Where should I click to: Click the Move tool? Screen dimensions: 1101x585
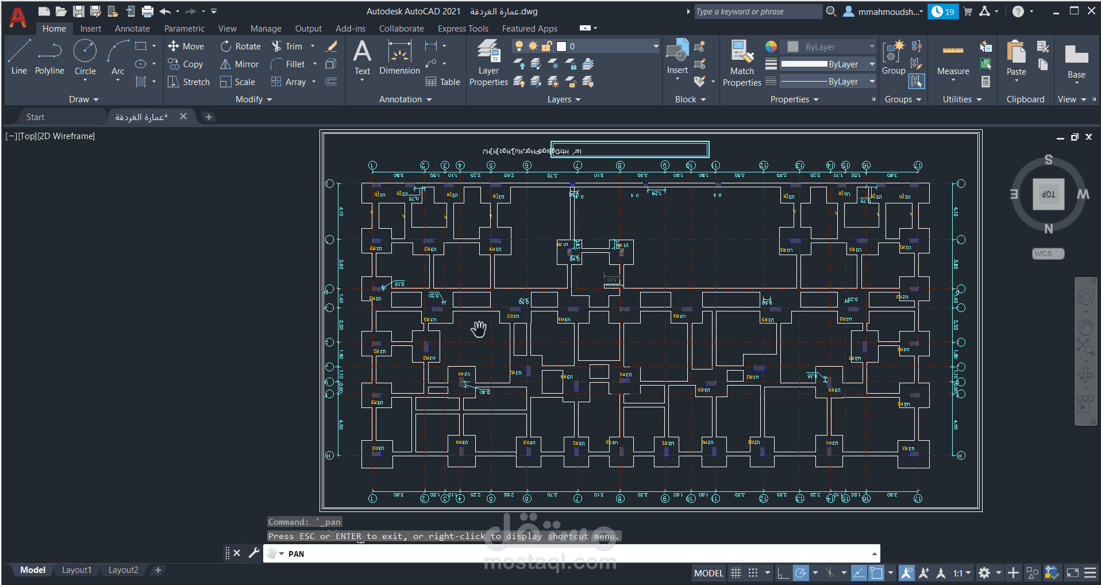pos(186,47)
